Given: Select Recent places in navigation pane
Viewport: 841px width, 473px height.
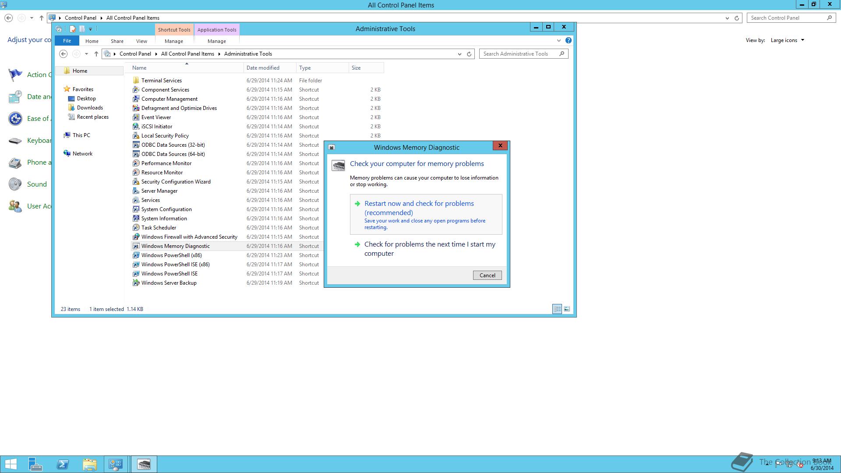Looking at the screenshot, I should click(x=92, y=117).
